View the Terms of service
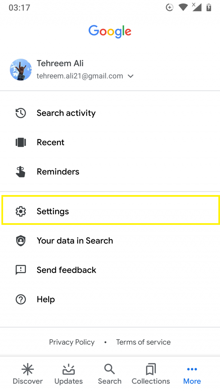The height and width of the screenshot is (391, 220). pyautogui.click(x=143, y=342)
